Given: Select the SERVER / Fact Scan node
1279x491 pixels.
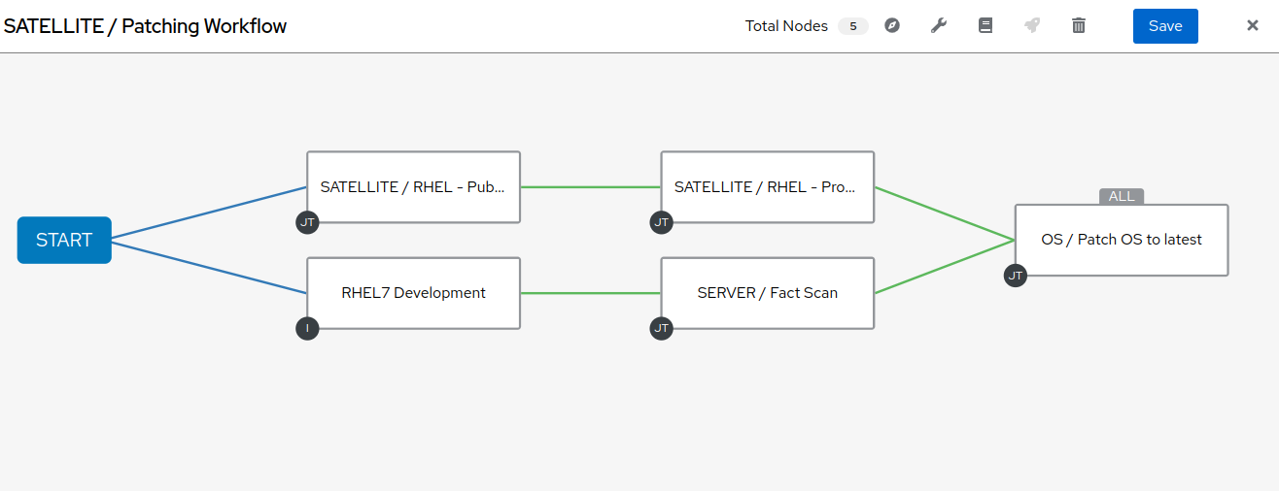Looking at the screenshot, I should (x=768, y=293).
